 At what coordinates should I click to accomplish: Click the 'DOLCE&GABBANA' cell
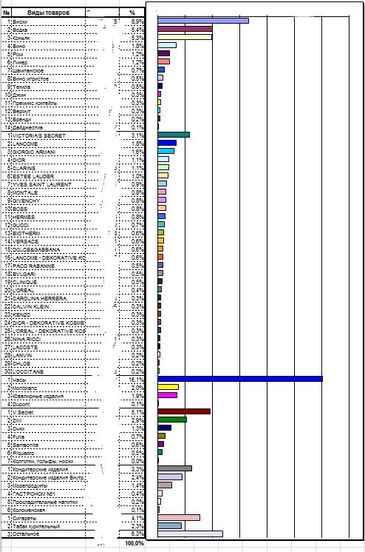tap(49, 249)
